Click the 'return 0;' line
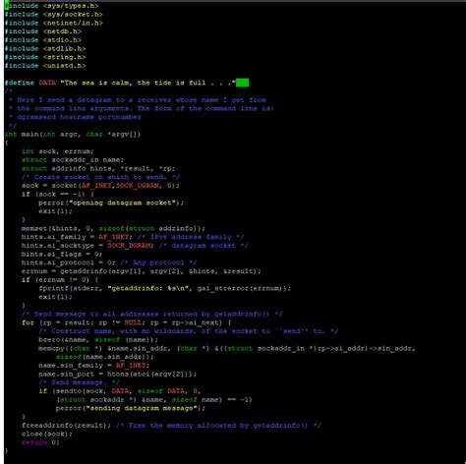 40,442
